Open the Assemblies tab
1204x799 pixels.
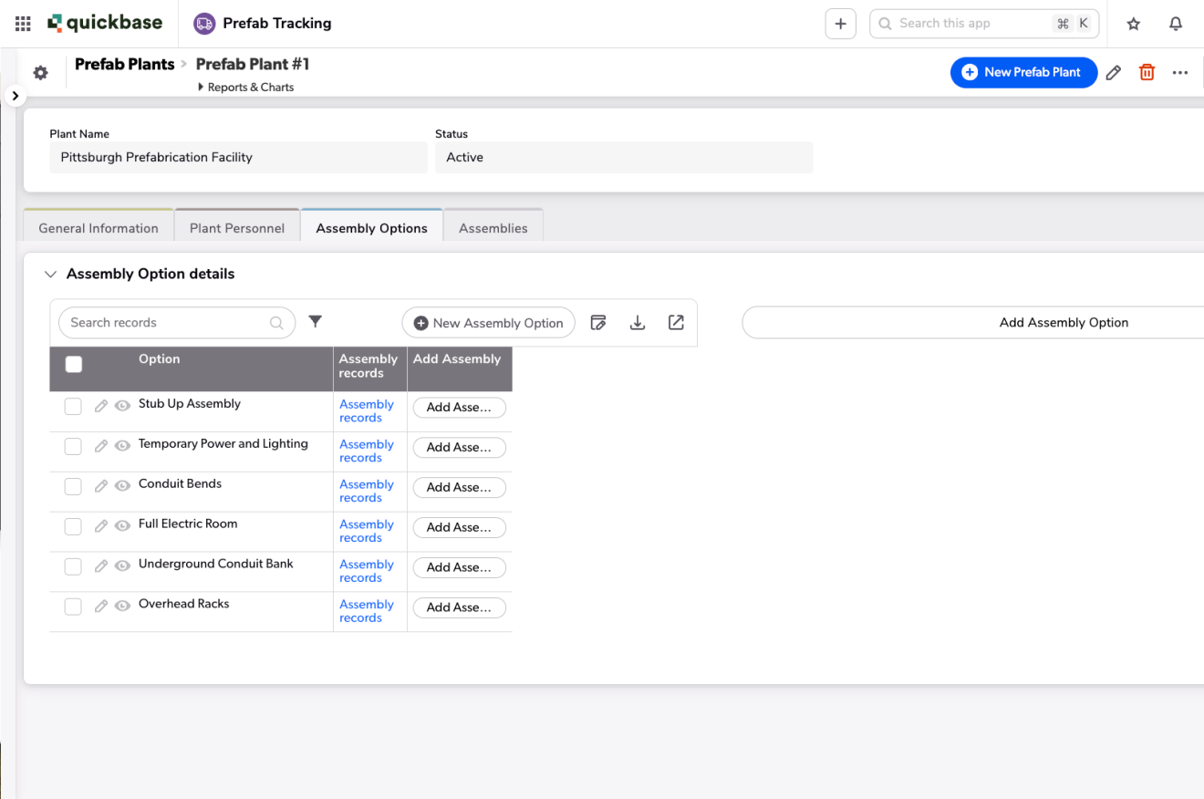(x=493, y=228)
